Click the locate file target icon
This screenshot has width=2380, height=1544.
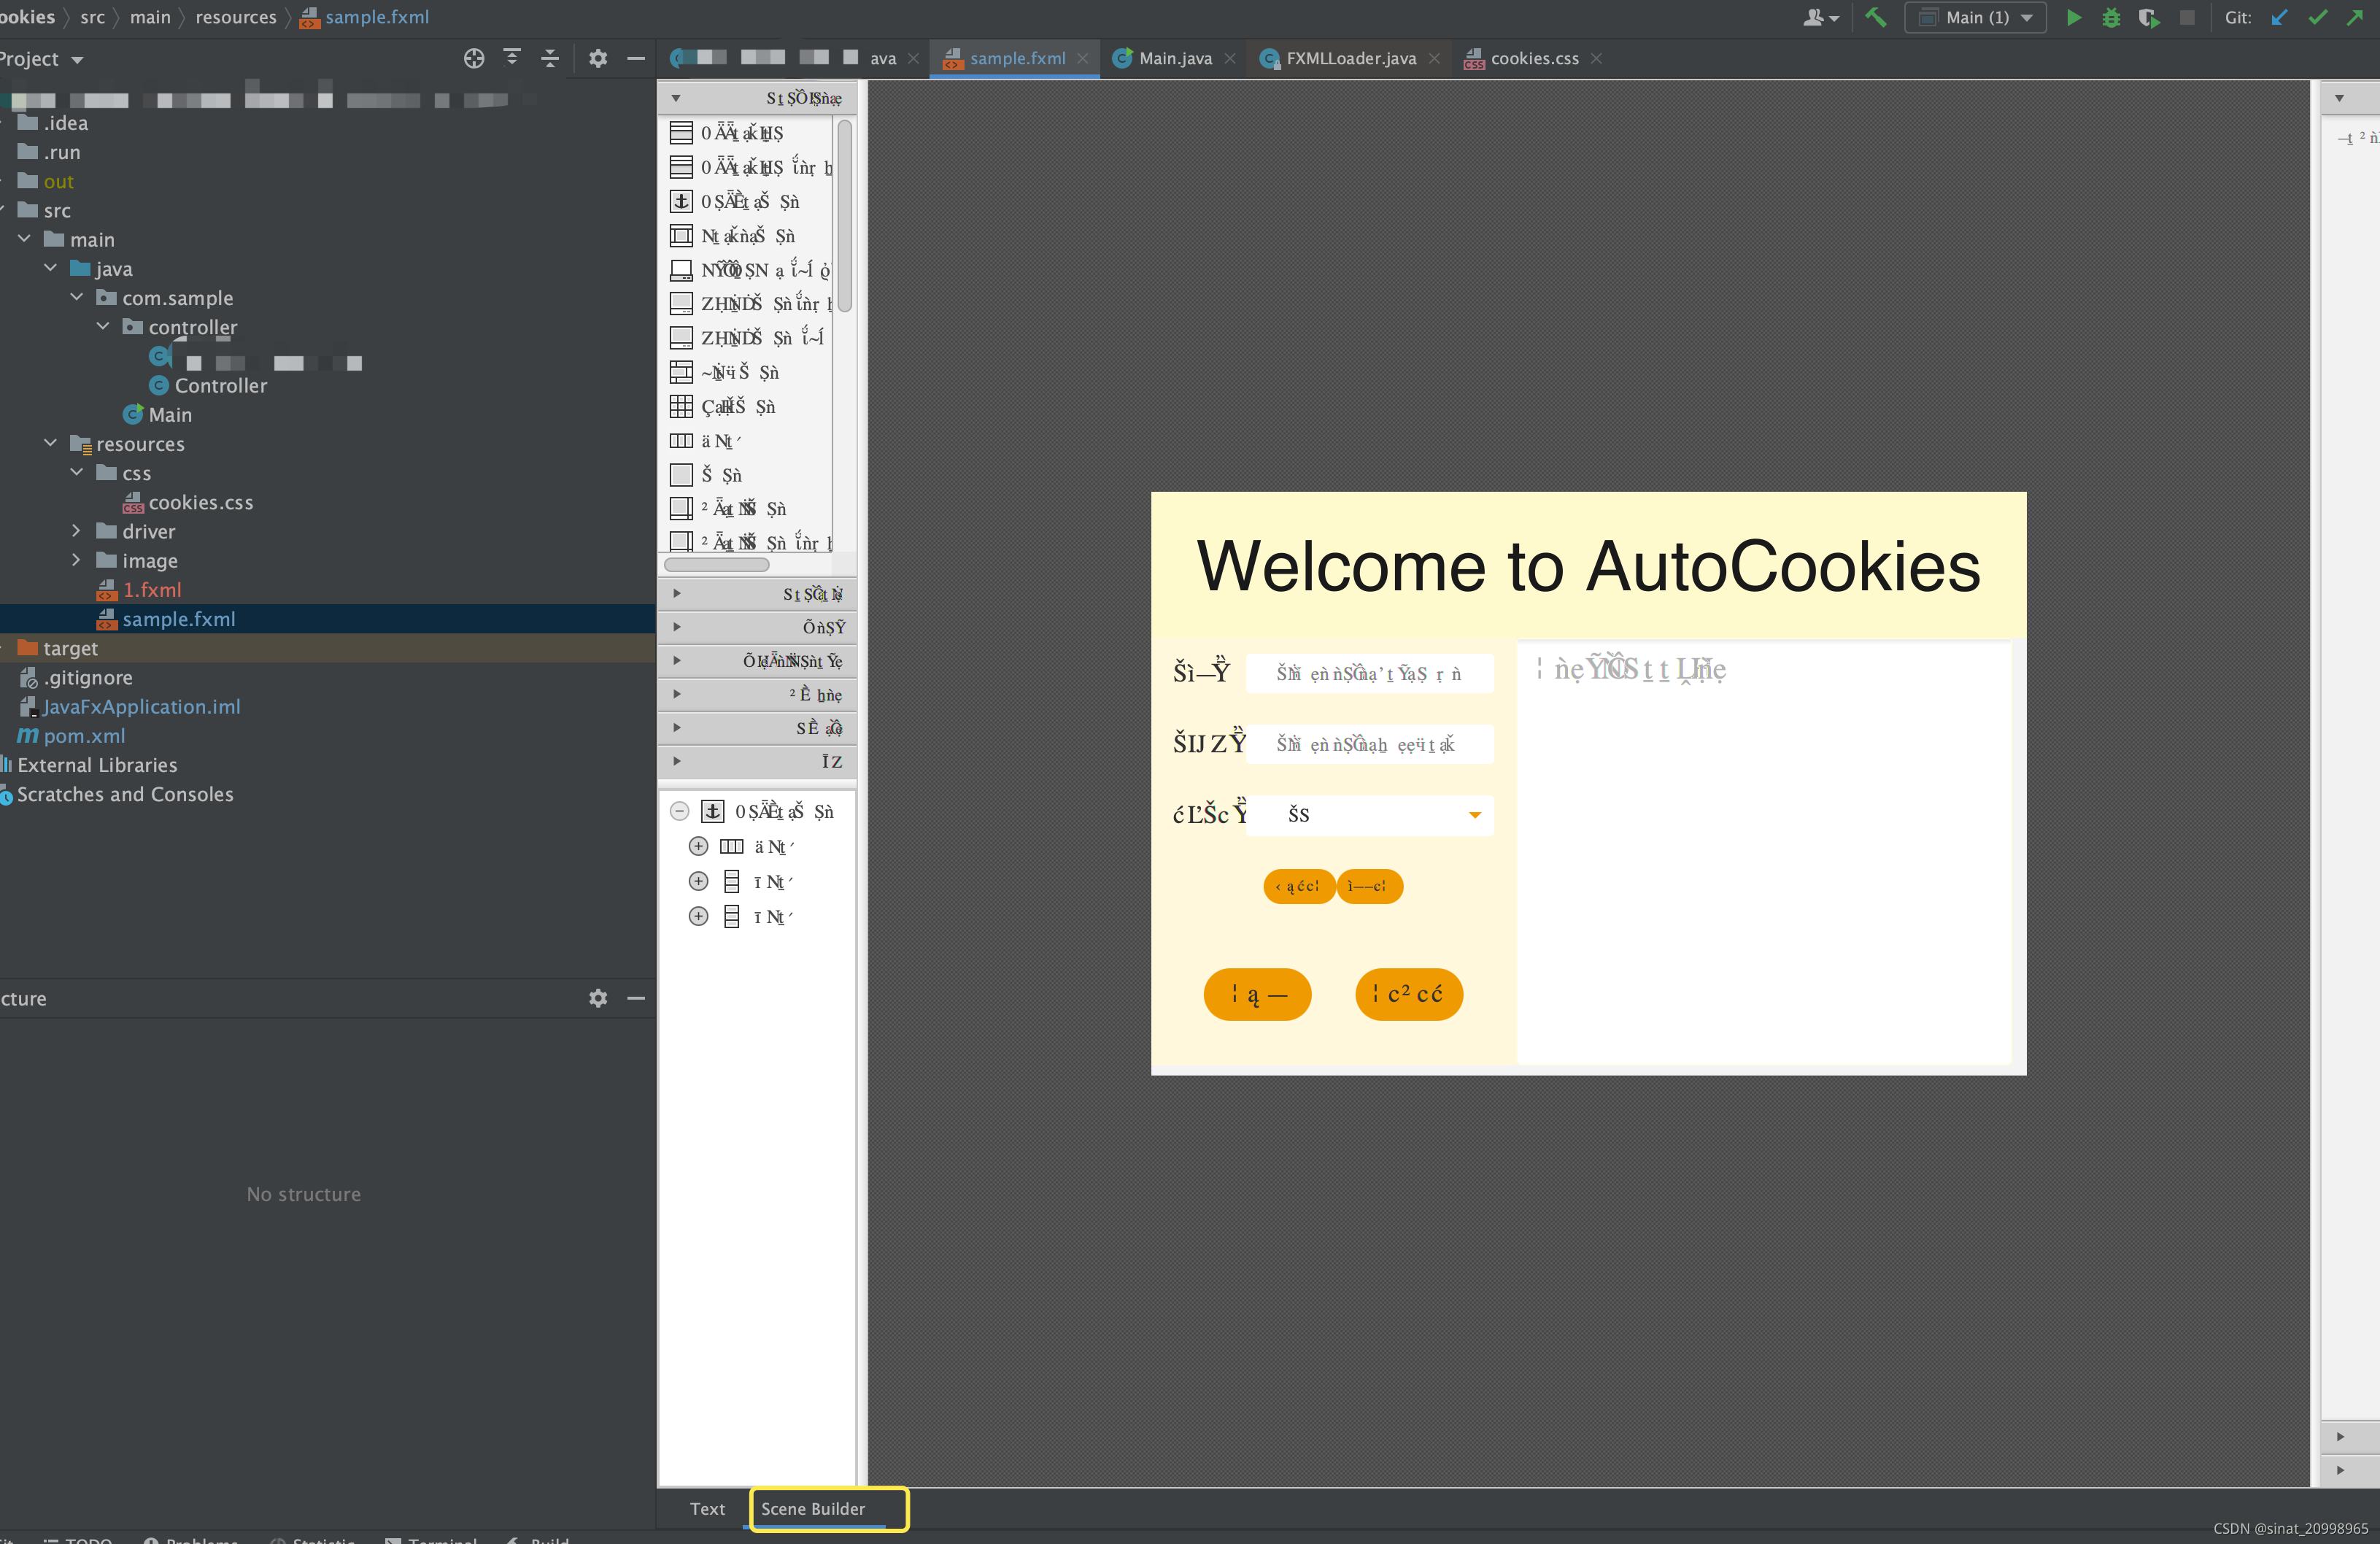(474, 59)
